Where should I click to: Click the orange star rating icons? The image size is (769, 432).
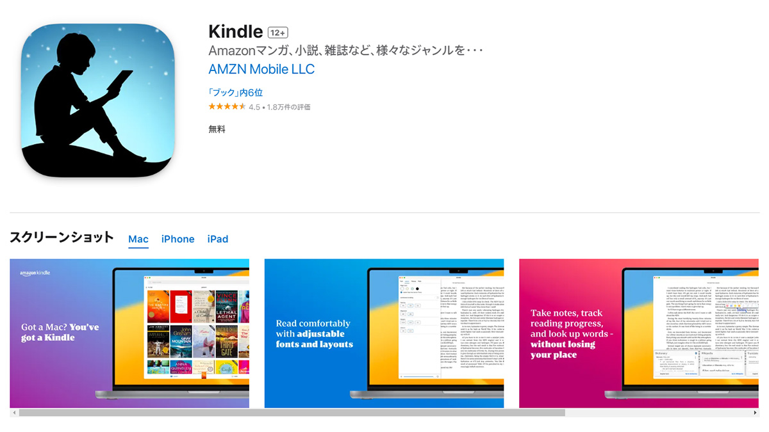pos(227,107)
